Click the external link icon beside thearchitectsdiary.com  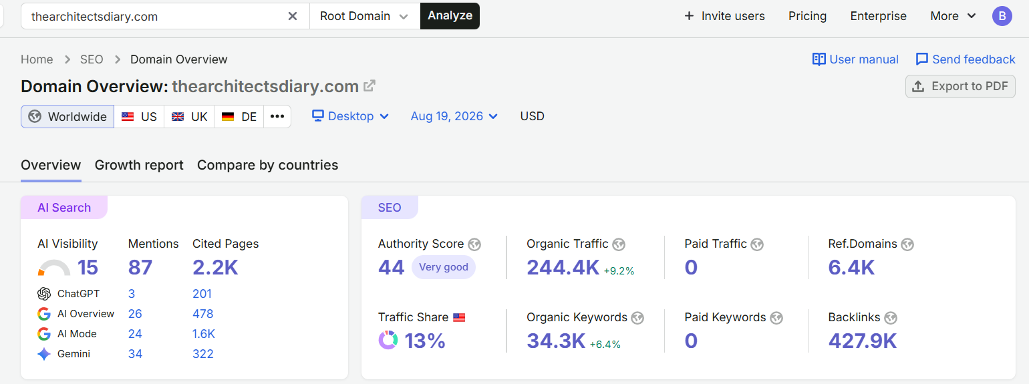tap(369, 86)
